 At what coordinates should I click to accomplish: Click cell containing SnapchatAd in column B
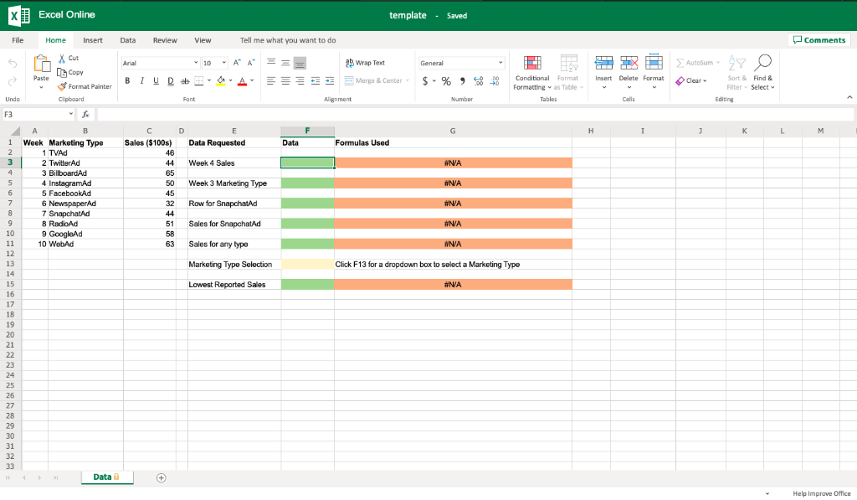(x=85, y=214)
